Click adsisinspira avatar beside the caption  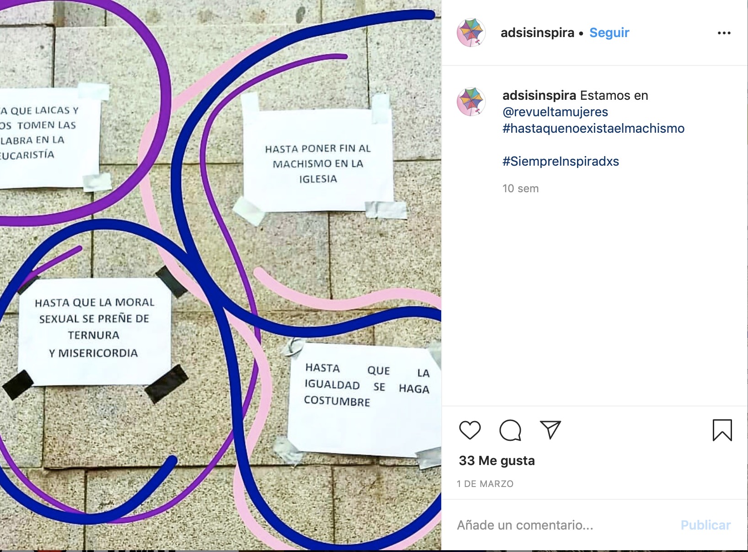coord(471,102)
